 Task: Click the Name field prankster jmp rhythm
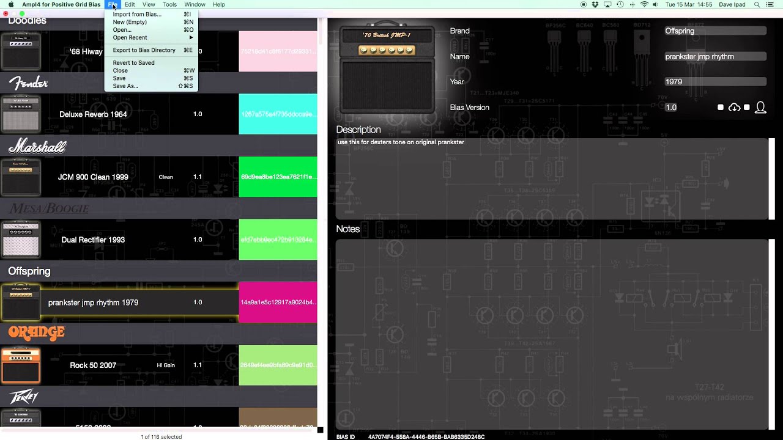click(714, 56)
